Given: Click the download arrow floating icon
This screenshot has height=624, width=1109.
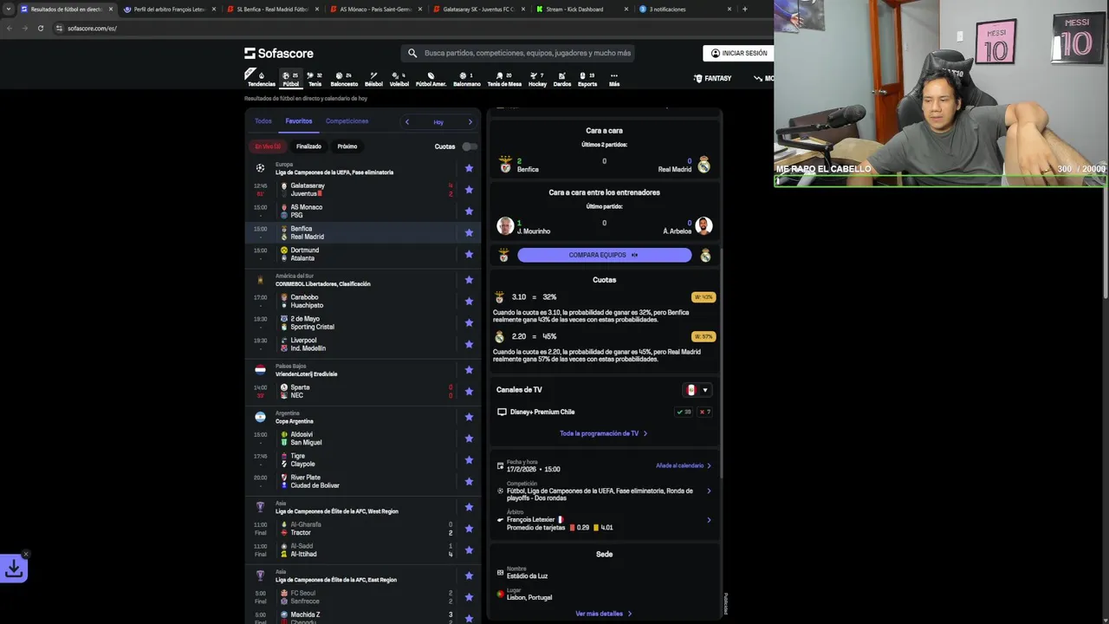Looking at the screenshot, I should 14,568.
